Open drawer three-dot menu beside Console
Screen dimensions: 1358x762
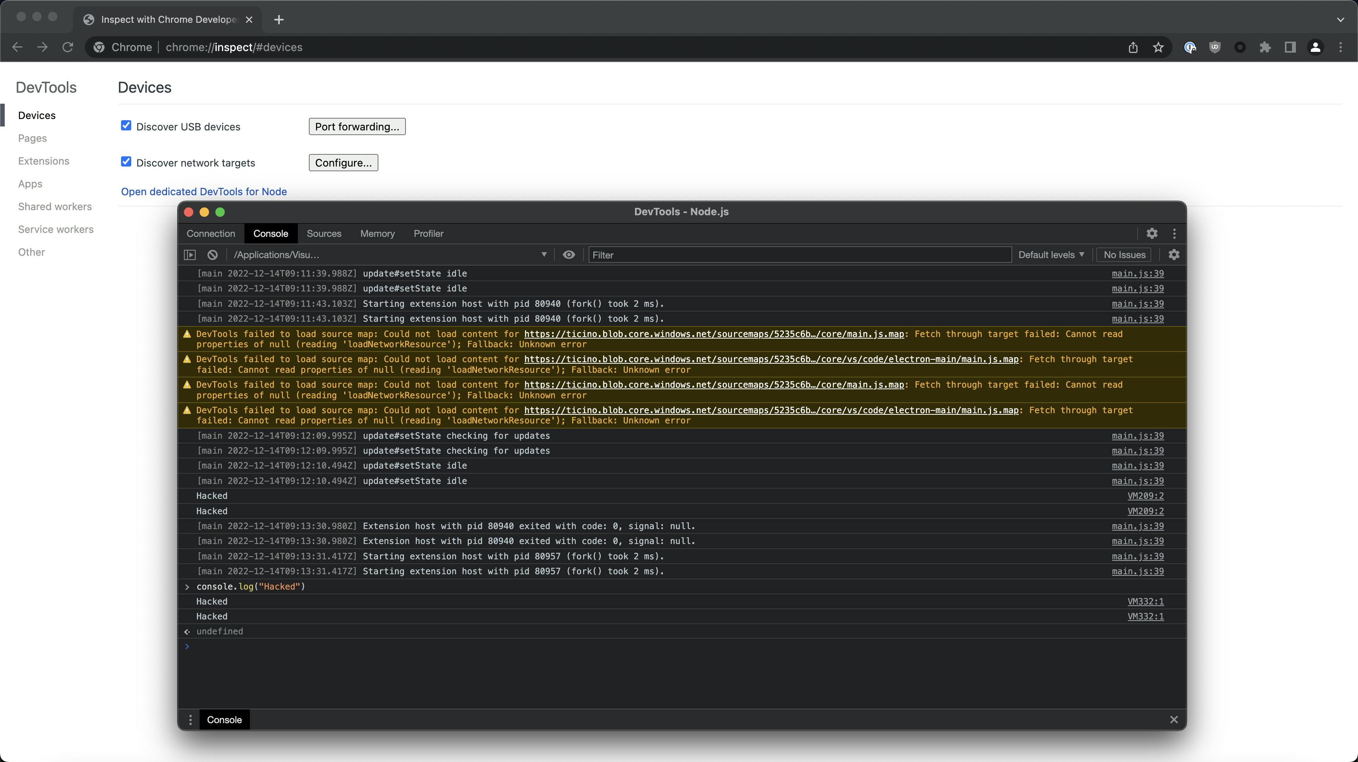click(x=190, y=720)
